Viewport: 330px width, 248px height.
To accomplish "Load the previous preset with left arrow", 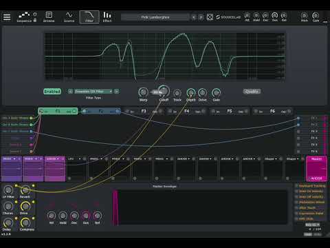I will (194, 17).
